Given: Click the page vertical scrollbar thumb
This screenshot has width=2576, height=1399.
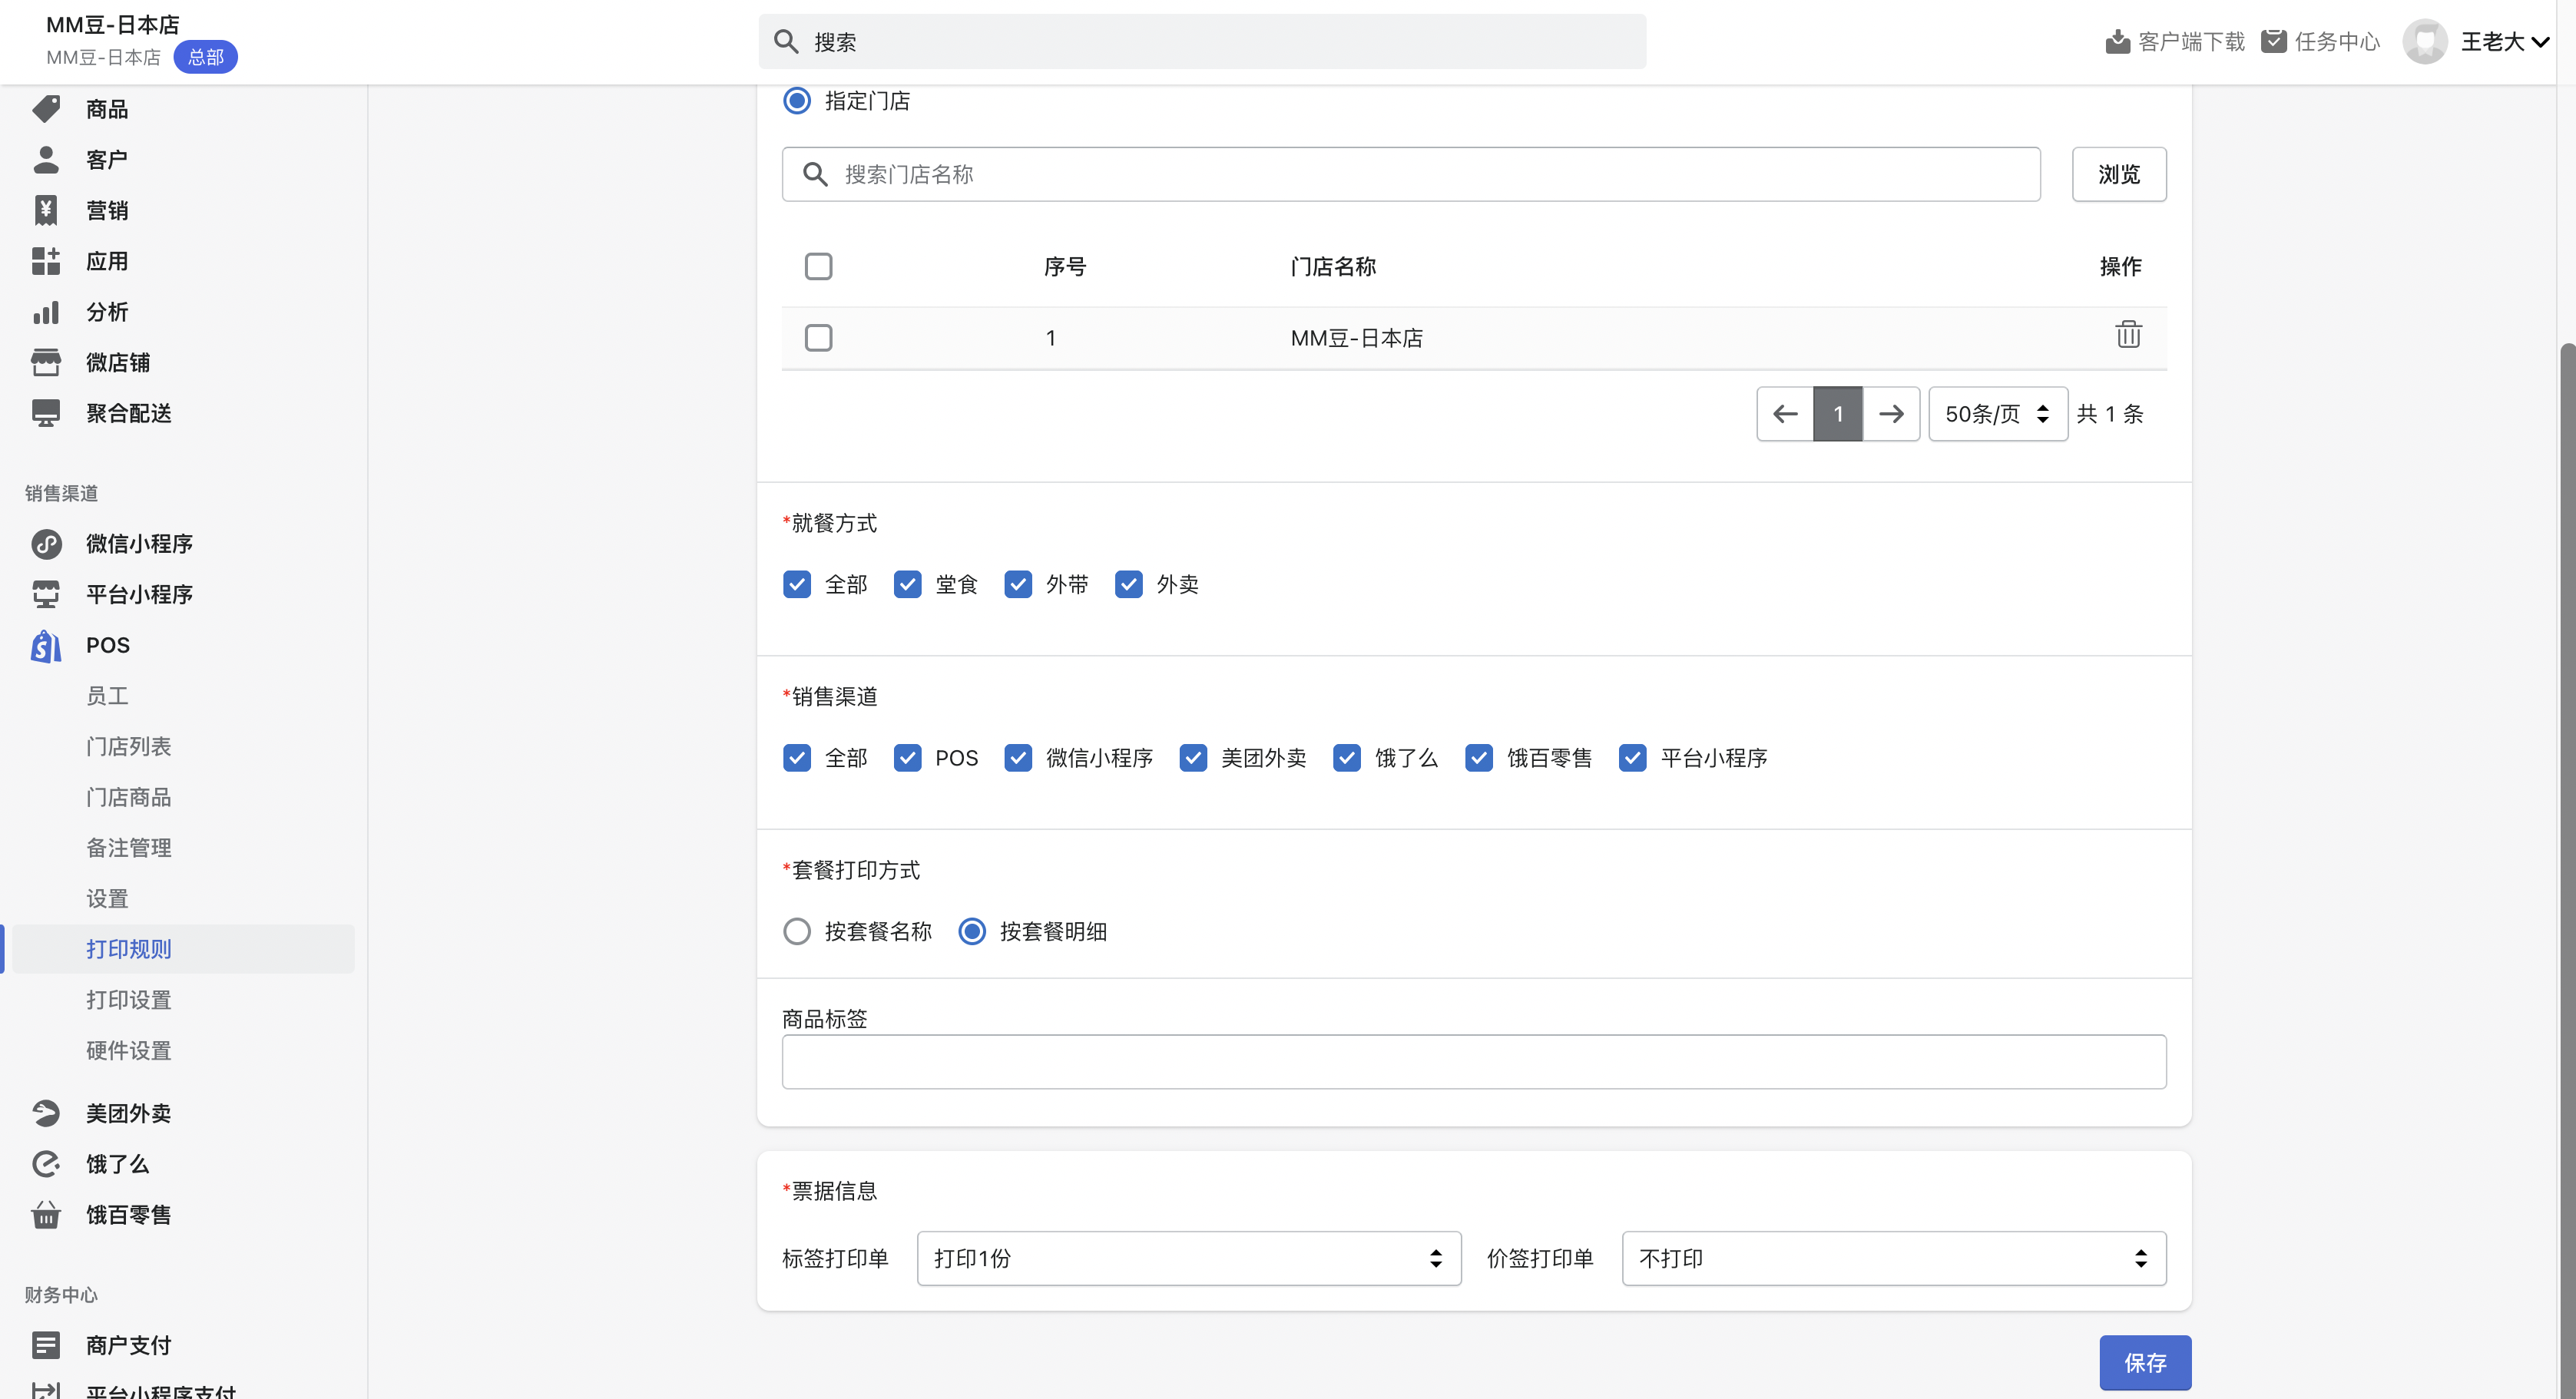Looking at the screenshot, I should point(2567,870).
